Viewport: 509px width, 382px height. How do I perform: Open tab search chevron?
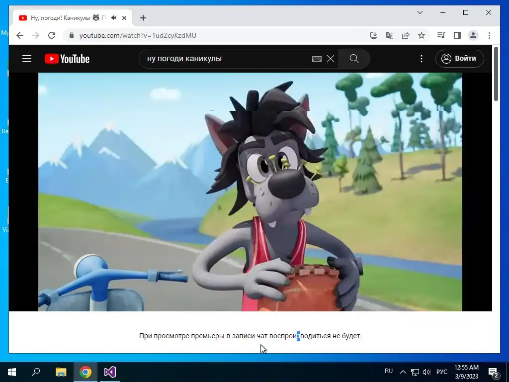coord(420,12)
